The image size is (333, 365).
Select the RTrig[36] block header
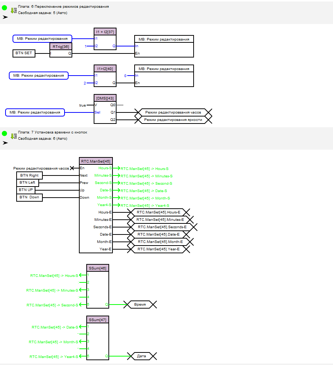pos(61,46)
